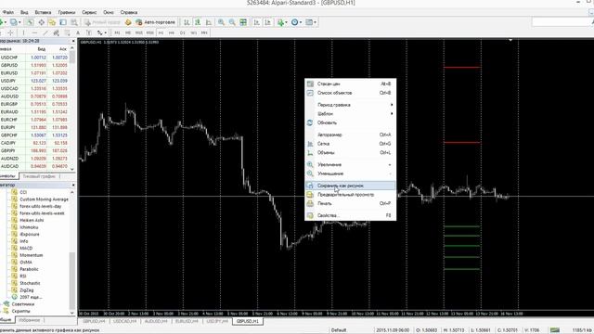Select Heiken Ashi indicator in Navigator
The height and width of the screenshot is (334, 594).
[32, 220]
